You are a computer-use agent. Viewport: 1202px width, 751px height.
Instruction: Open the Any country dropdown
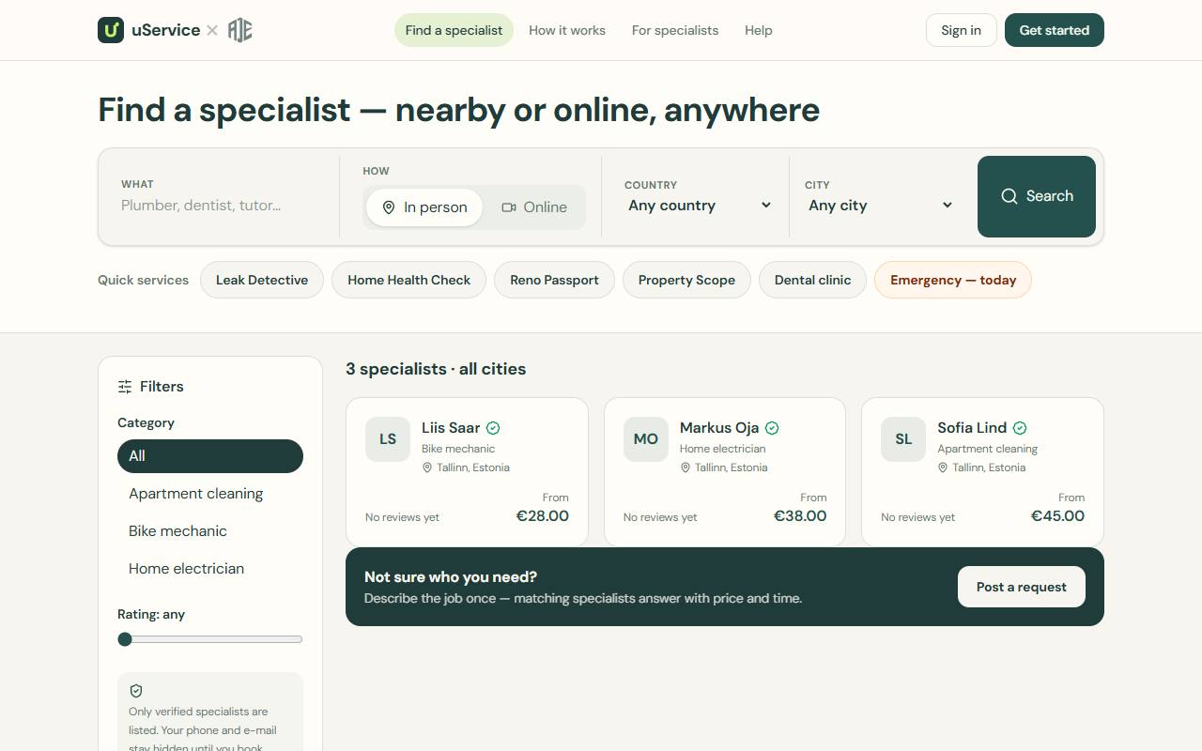[700, 206]
